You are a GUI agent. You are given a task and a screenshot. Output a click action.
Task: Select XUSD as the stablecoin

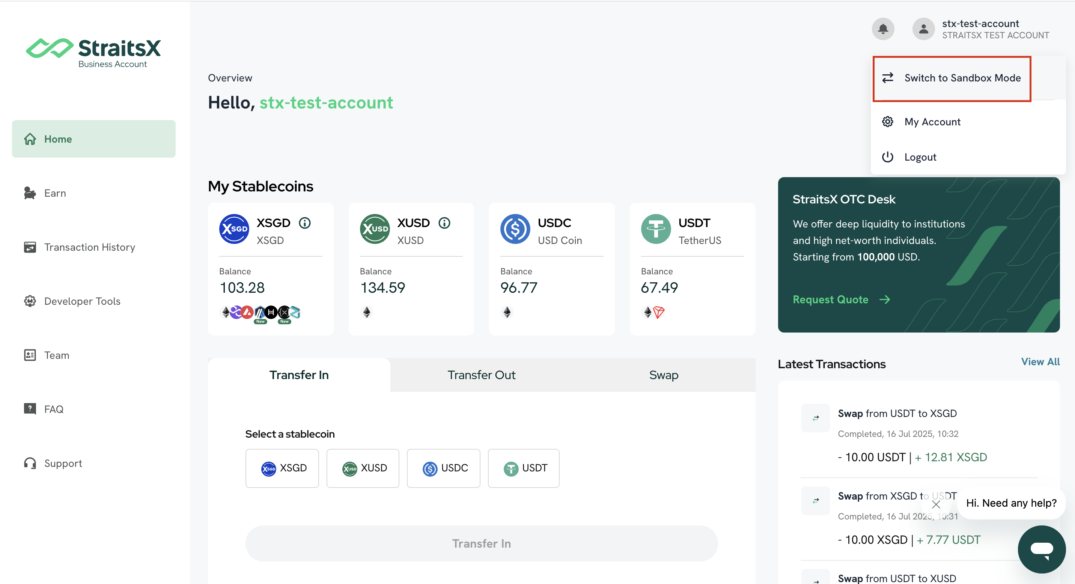[363, 468]
